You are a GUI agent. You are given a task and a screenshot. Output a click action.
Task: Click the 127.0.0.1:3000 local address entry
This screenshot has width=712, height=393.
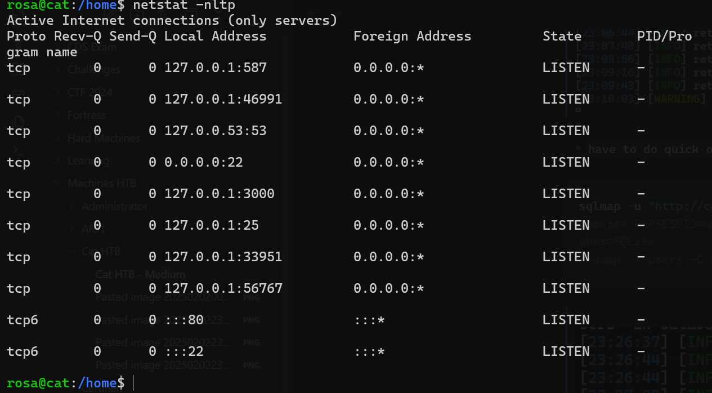[220, 194]
